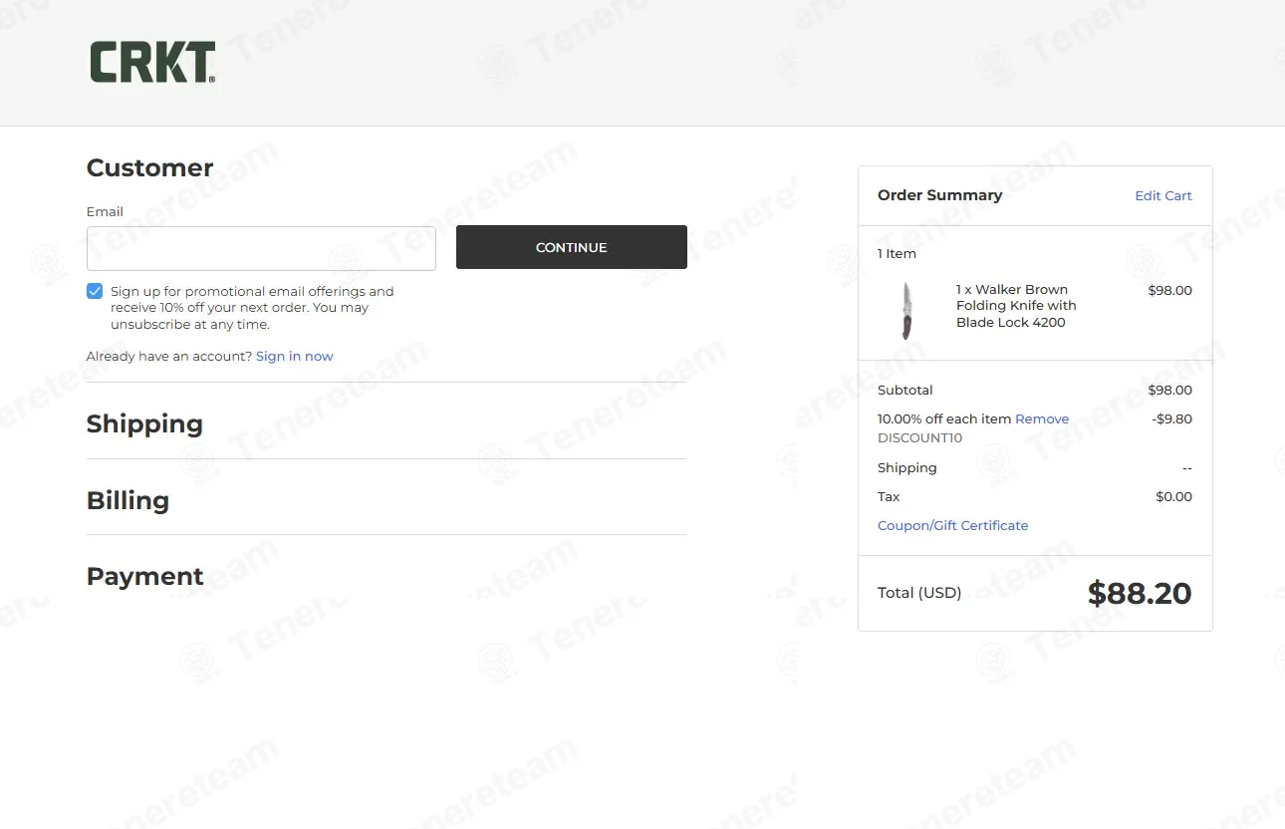Click the Walker Brown Folding Knife item name
Screen dimensions: 1285x829
tap(1016, 306)
